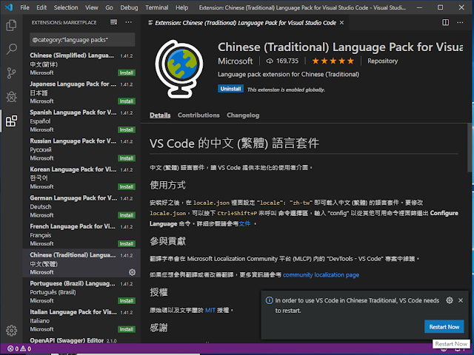Click the Uninstall button
This screenshot has width=474, height=355.
coord(230,89)
